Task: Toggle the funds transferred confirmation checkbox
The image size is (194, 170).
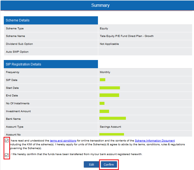Action: 7,155
